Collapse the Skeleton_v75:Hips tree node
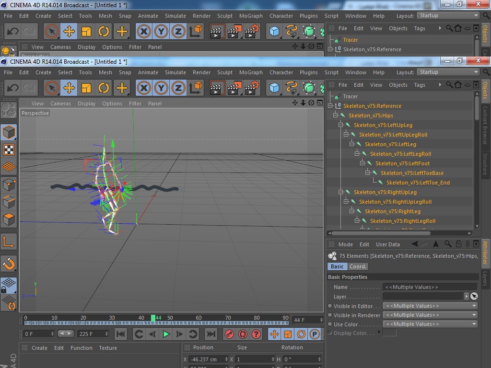 335,115
